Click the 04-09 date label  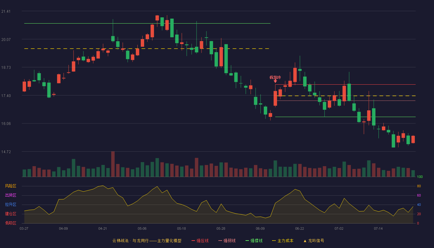[x=63, y=228]
